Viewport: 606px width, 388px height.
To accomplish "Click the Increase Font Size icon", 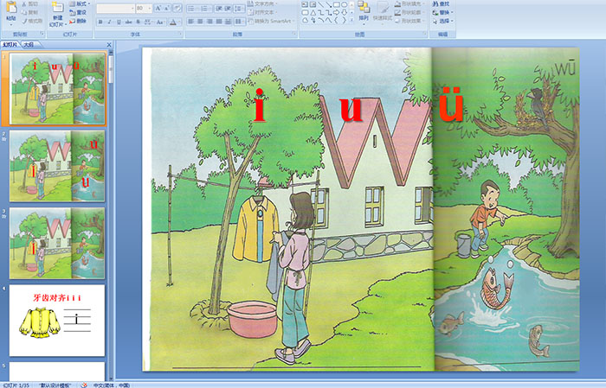I will click(157, 8).
